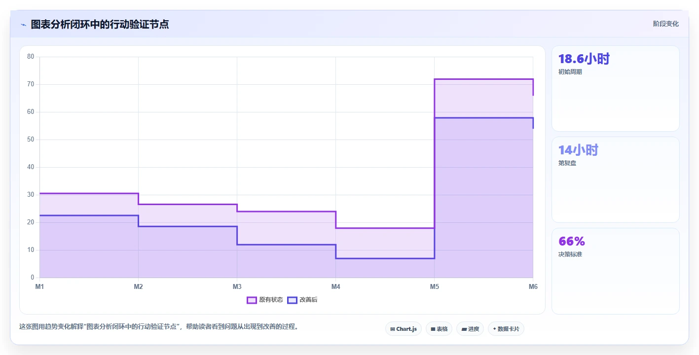Click the M6 axis label
The image size is (699, 355).
click(x=533, y=286)
